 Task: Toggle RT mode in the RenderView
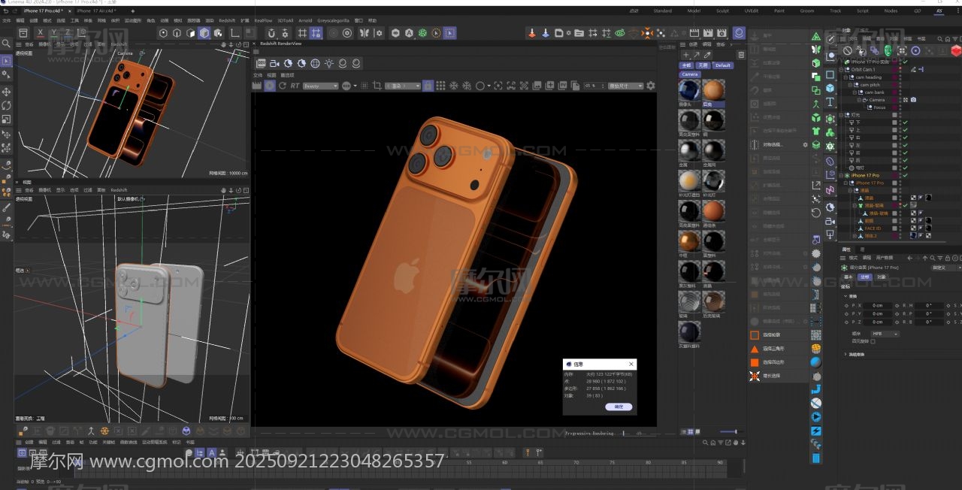295,86
